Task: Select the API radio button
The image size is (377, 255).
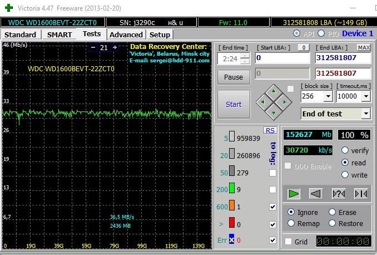Action: pos(296,33)
